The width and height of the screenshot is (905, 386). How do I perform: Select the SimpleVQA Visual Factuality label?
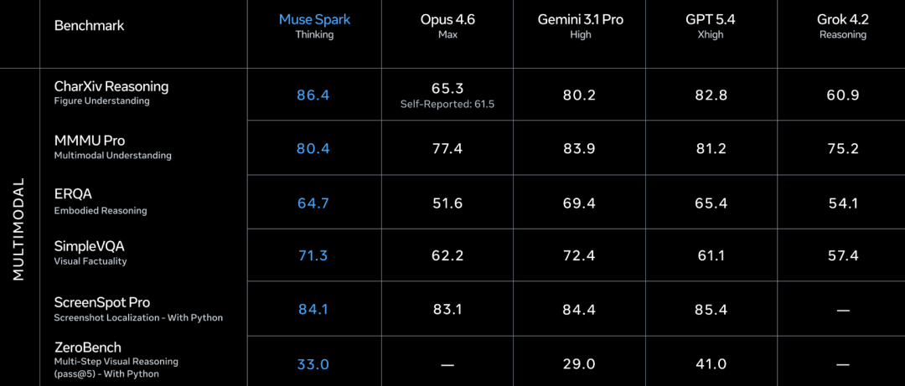coord(90,253)
